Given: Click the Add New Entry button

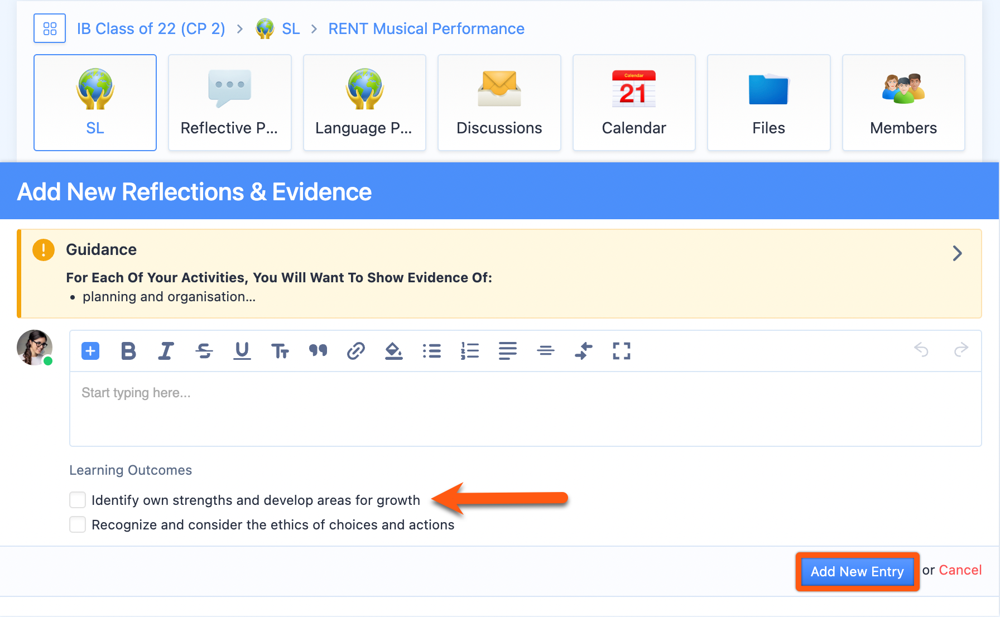Looking at the screenshot, I should 857,571.
